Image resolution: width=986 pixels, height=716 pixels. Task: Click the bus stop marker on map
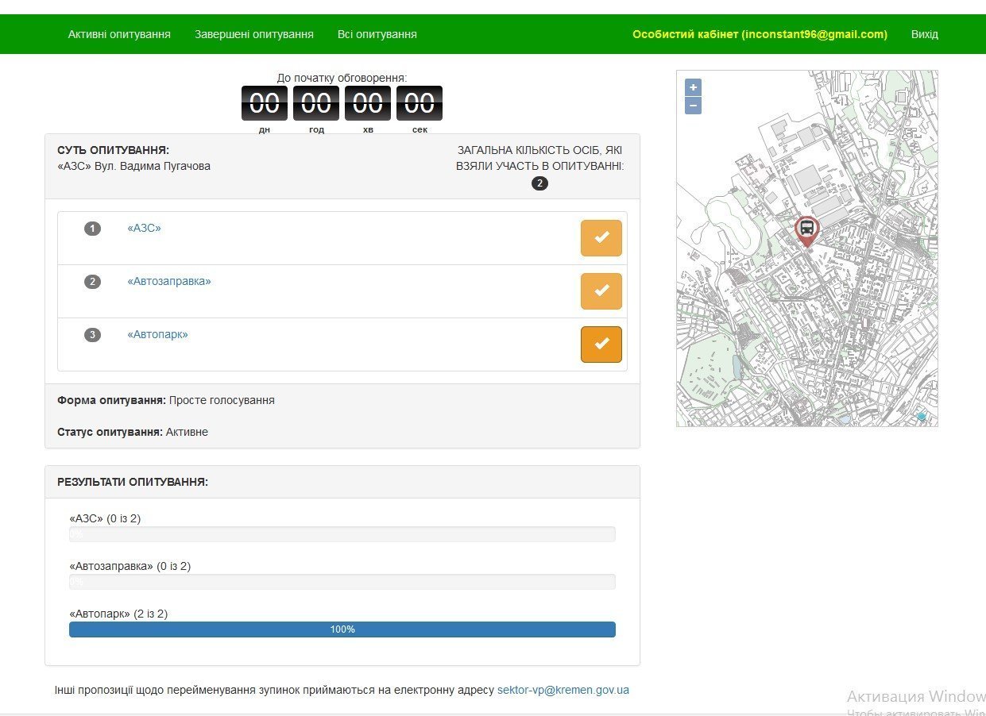pos(806,229)
